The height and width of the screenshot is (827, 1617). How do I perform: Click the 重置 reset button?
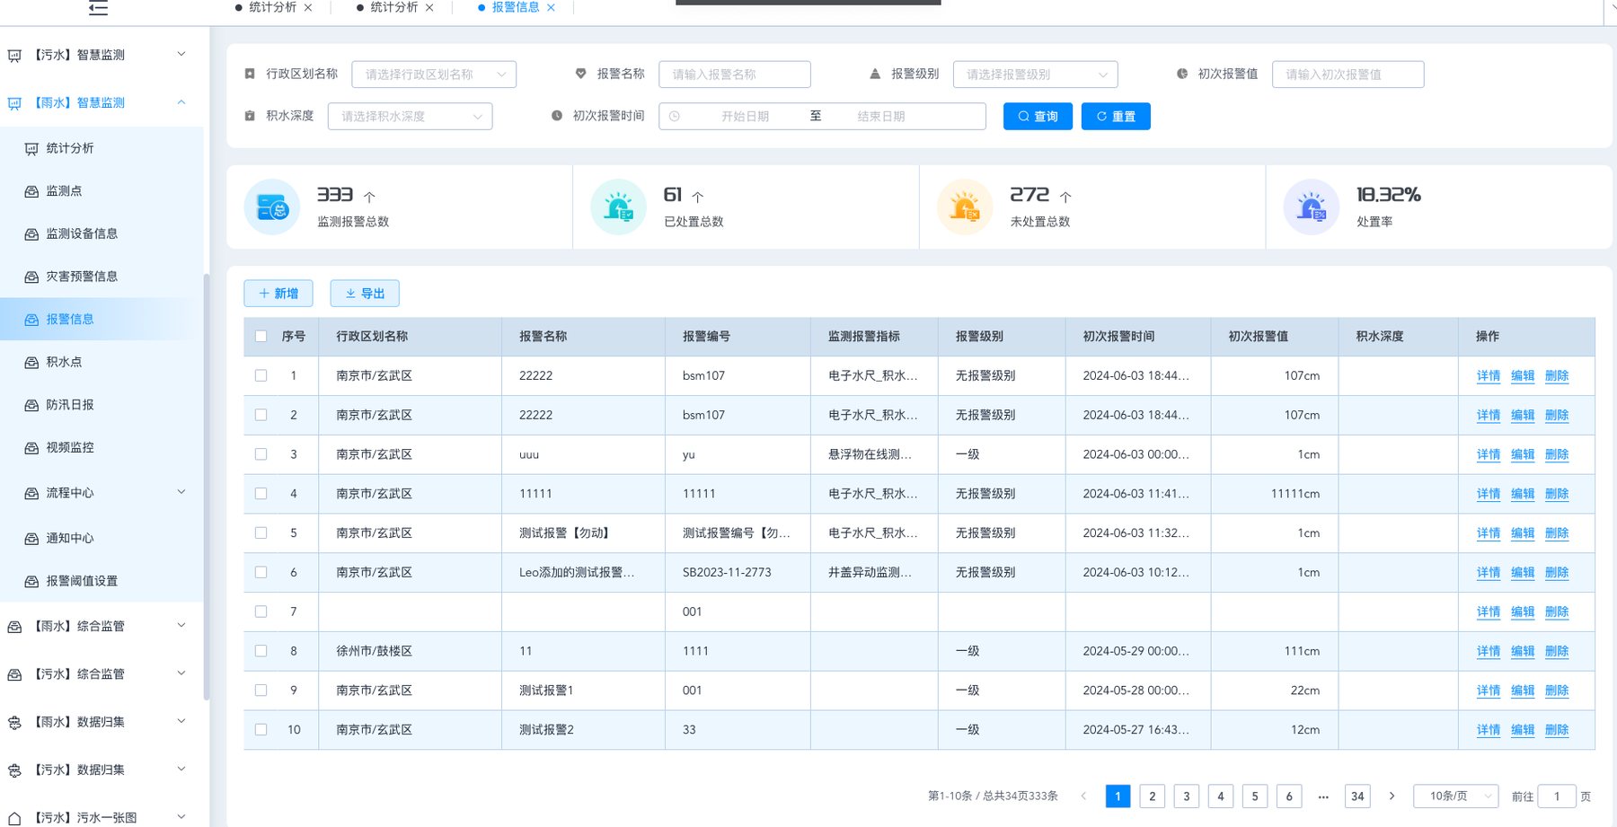coord(1116,117)
